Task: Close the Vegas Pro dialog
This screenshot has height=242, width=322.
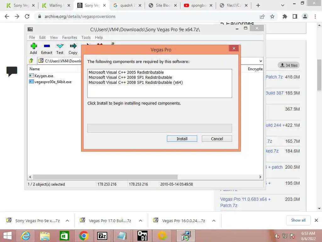Action: 234,48
